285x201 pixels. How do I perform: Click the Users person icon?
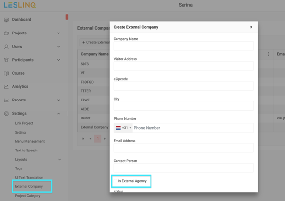6,47
